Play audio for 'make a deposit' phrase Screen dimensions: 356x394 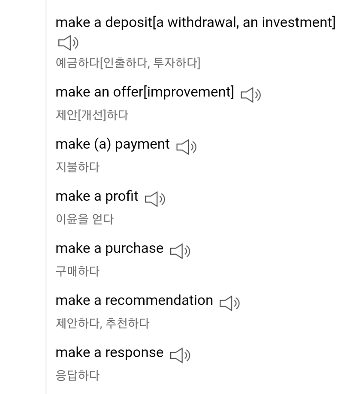(68, 42)
